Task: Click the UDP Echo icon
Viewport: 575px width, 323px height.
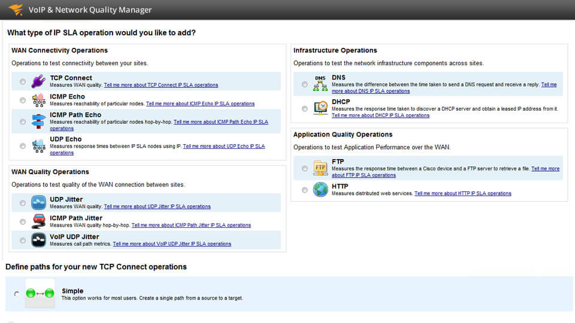Action: pyautogui.click(x=38, y=146)
